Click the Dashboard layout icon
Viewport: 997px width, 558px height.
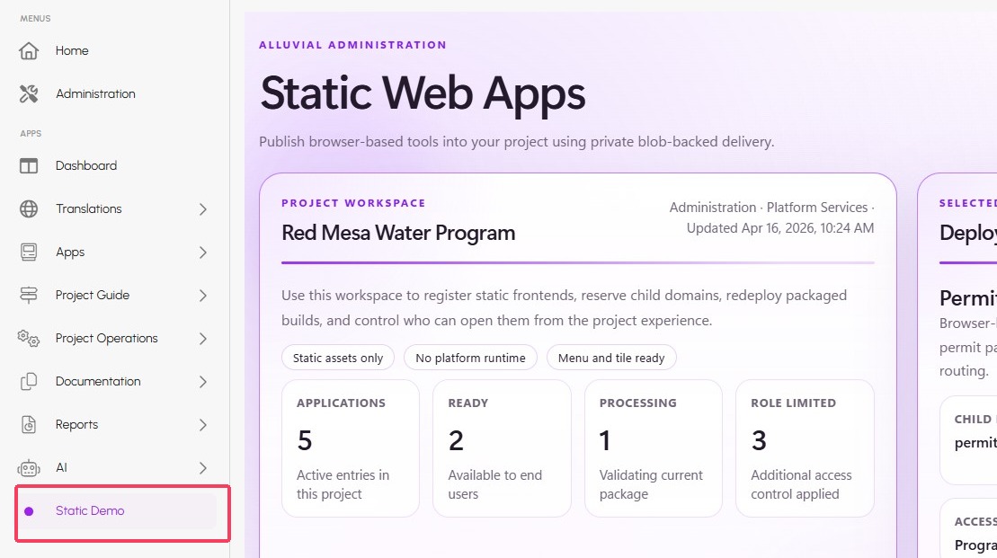coord(29,165)
